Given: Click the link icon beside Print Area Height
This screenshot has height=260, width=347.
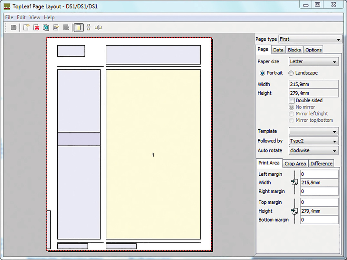Looking at the screenshot, I should [x=294, y=211].
